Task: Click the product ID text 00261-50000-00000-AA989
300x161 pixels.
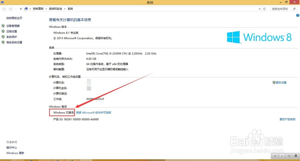Action: click(81, 119)
